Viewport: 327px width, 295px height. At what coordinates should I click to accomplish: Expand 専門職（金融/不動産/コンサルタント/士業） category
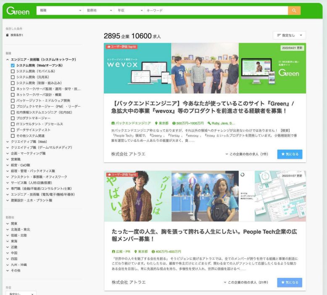8,188
